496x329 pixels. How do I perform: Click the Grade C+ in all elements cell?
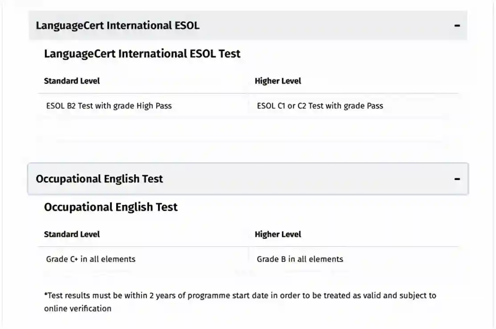coord(90,259)
